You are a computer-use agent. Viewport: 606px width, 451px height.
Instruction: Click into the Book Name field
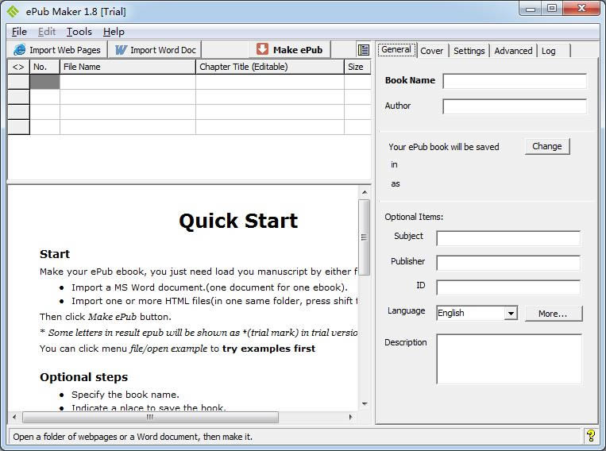coord(515,81)
